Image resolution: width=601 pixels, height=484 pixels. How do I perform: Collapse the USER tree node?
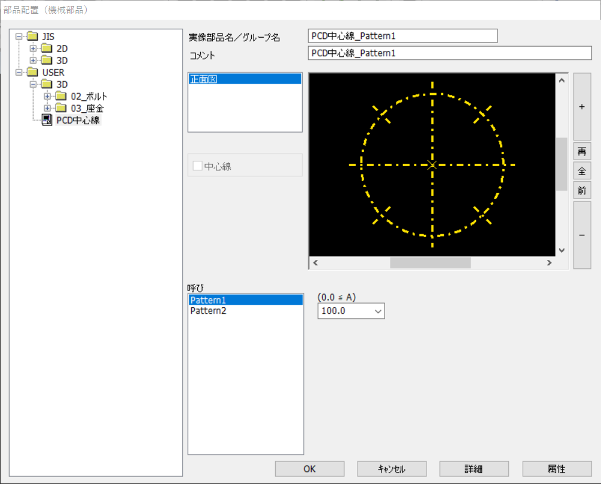coord(19,72)
